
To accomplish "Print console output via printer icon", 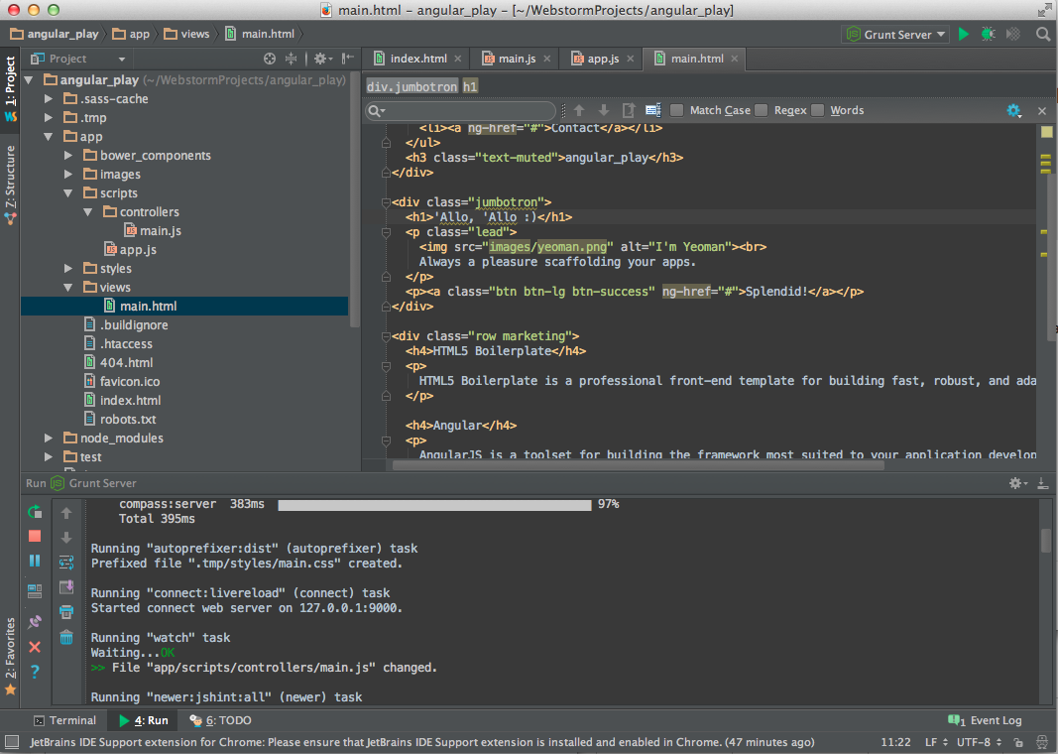I will [65, 611].
